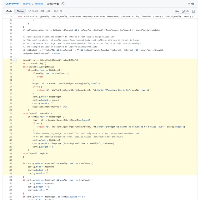Switch to the Code tab
The height and width of the screenshot is (200, 200).
(9, 11)
